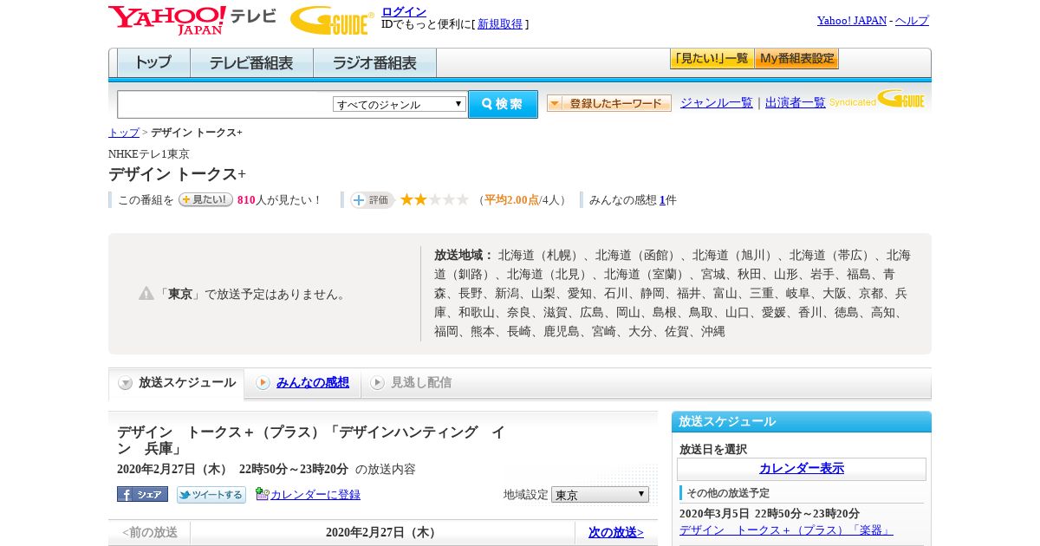Open the ヘルプ link
Image resolution: width=1040 pixels, height=546 pixels.
click(x=912, y=20)
